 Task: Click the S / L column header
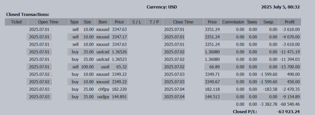(x=136, y=22)
